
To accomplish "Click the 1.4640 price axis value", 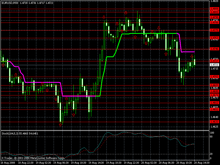I will (x=215, y=117).
